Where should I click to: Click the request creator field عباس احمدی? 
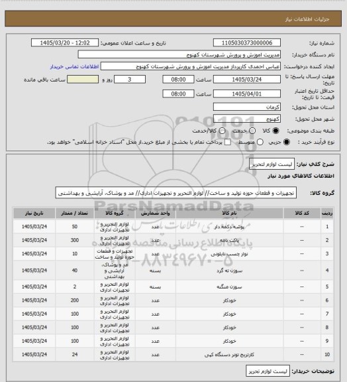pos(191,66)
